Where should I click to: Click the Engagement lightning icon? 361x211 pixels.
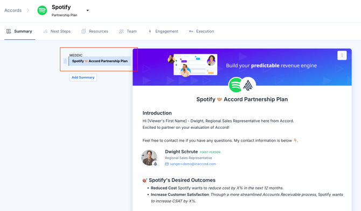(150, 31)
